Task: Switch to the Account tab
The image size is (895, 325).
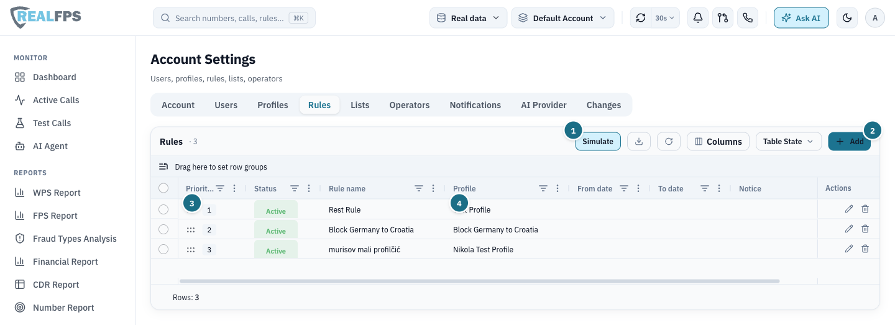Action: 178,105
